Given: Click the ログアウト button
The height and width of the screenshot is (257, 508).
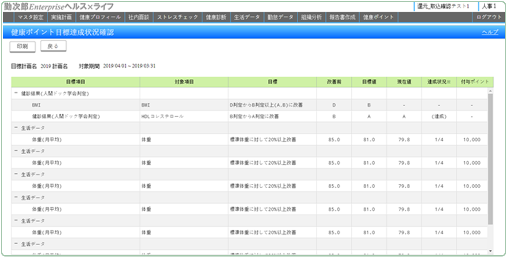Looking at the screenshot, I should pyautogui.click(x=489, y=17).
